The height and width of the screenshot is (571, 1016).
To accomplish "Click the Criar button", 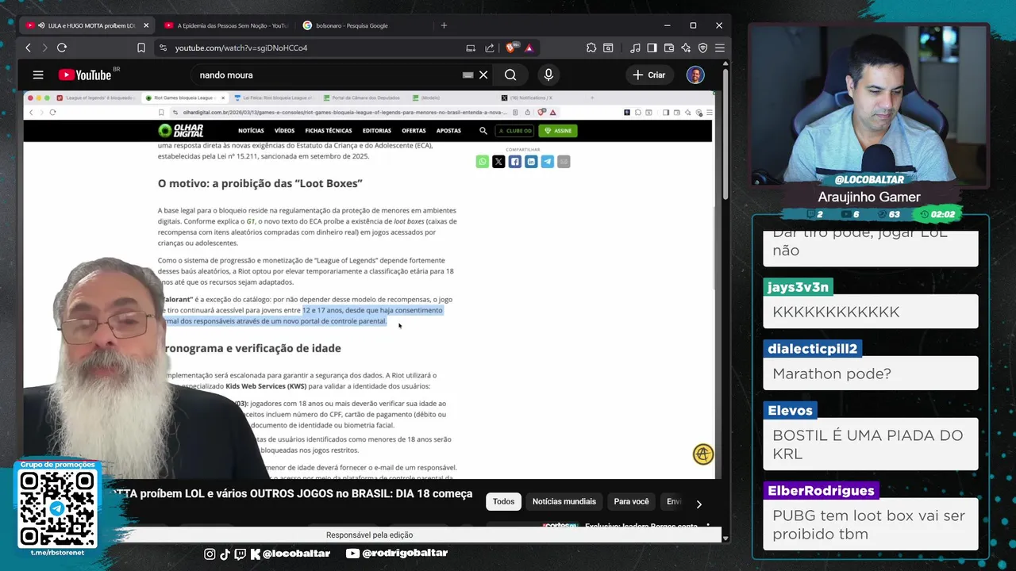I will (648, 75).
